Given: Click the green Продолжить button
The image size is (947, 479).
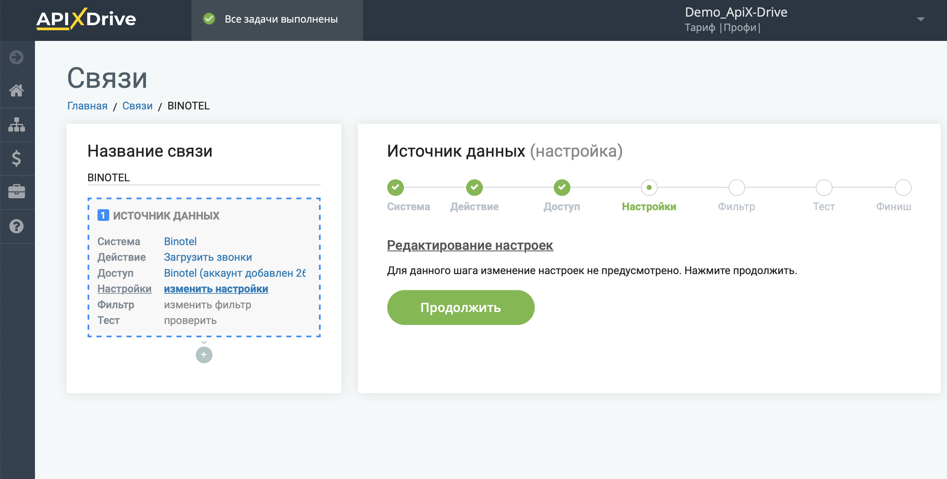Looking at the screenshot, I should pyautogui.click(x=461, y=307).
